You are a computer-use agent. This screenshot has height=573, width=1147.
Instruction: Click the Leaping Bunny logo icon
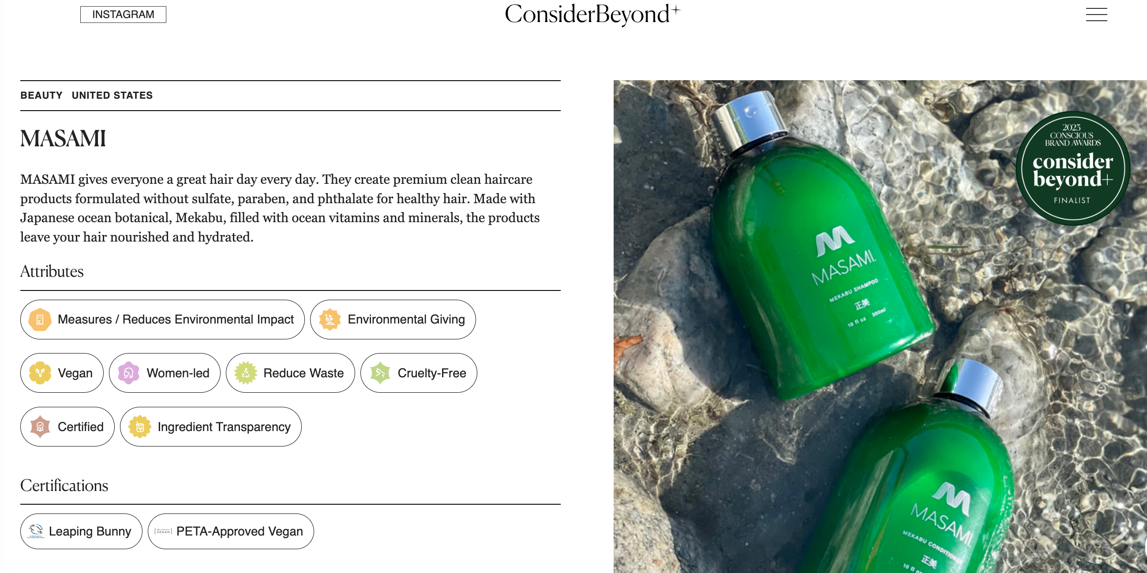(36, 531)
